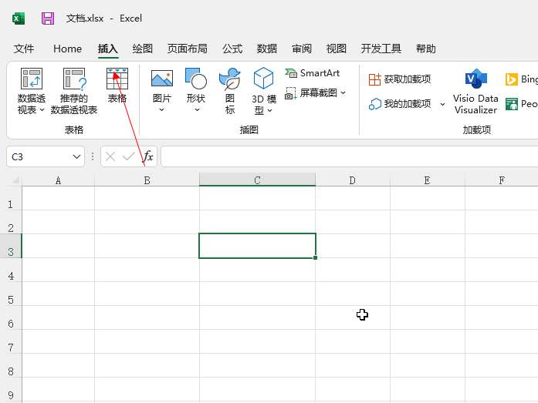Insert a SmartArt graphic

pyautogui.click(x=312, y=73)
